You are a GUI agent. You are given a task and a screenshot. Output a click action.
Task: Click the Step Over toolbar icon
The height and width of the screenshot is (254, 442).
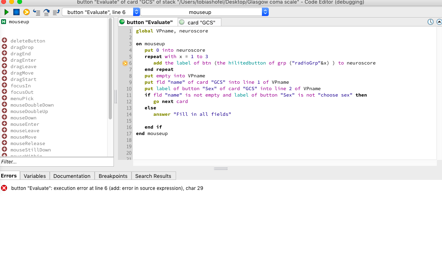[x=47, y=12]
